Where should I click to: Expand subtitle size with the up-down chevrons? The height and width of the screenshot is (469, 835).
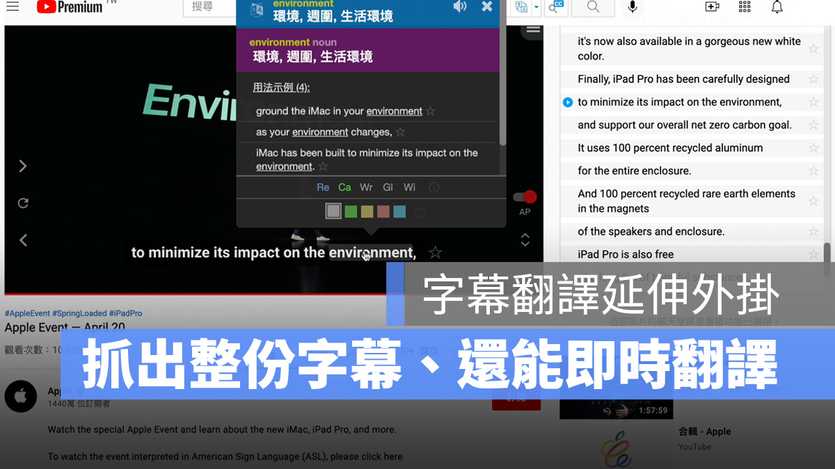525,240
